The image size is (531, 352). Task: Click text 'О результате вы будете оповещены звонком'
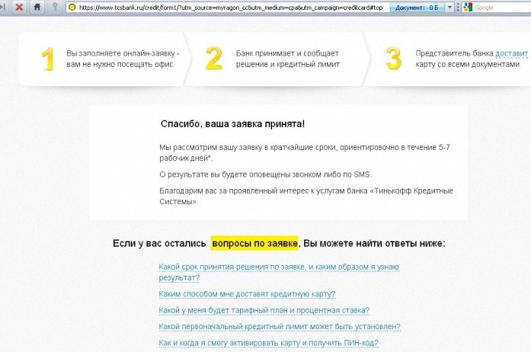pyautogui.click(x=265, y=174)
